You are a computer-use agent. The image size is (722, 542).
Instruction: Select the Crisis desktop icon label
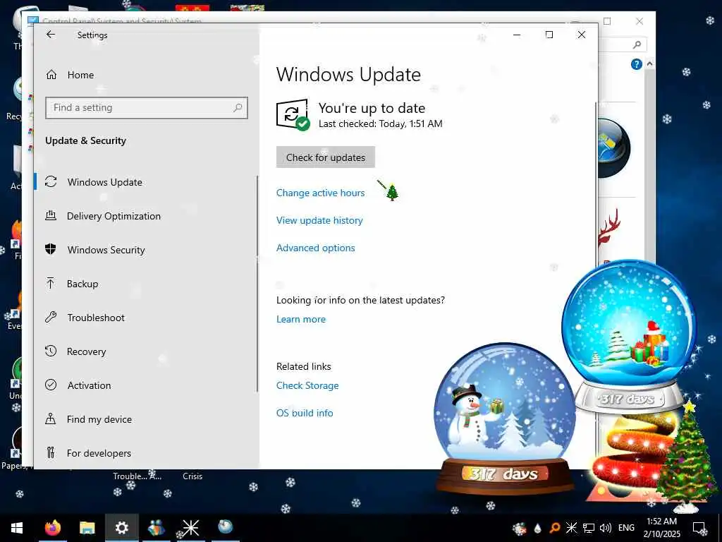[192, 476]
